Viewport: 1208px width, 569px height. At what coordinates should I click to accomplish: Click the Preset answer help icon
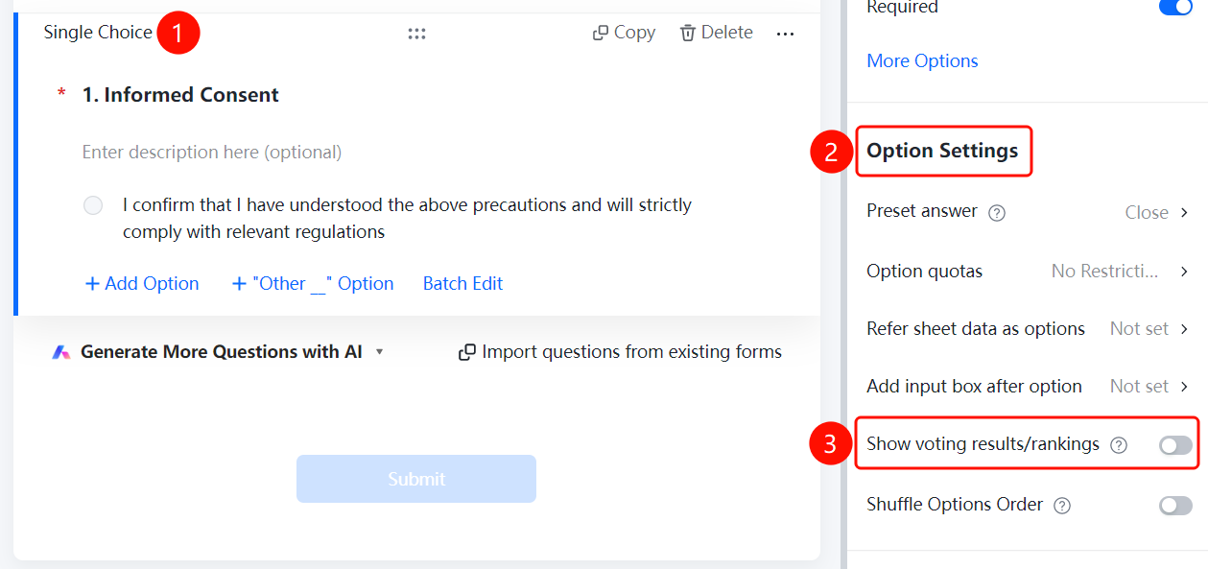(x=997, y=213)
